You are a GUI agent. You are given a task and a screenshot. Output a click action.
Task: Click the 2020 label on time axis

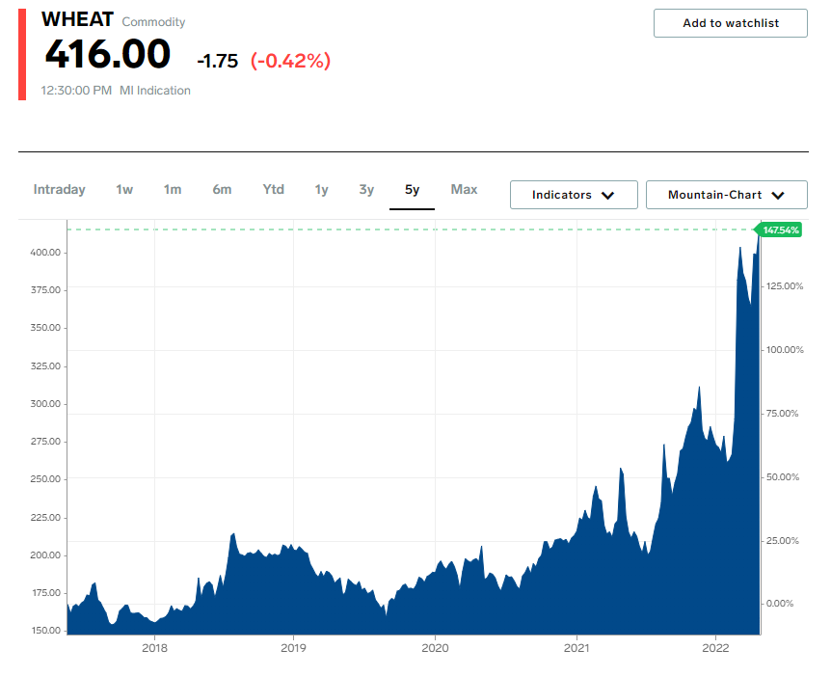click(435, 647)
